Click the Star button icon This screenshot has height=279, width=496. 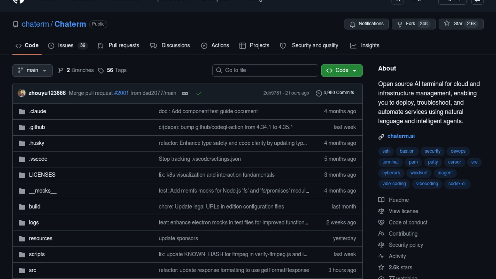447,24
